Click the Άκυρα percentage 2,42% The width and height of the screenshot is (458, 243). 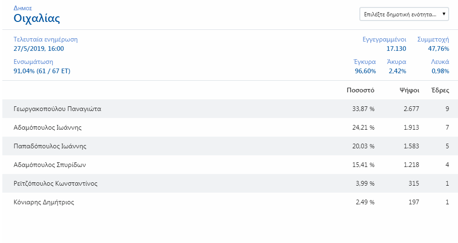point(397,71)
